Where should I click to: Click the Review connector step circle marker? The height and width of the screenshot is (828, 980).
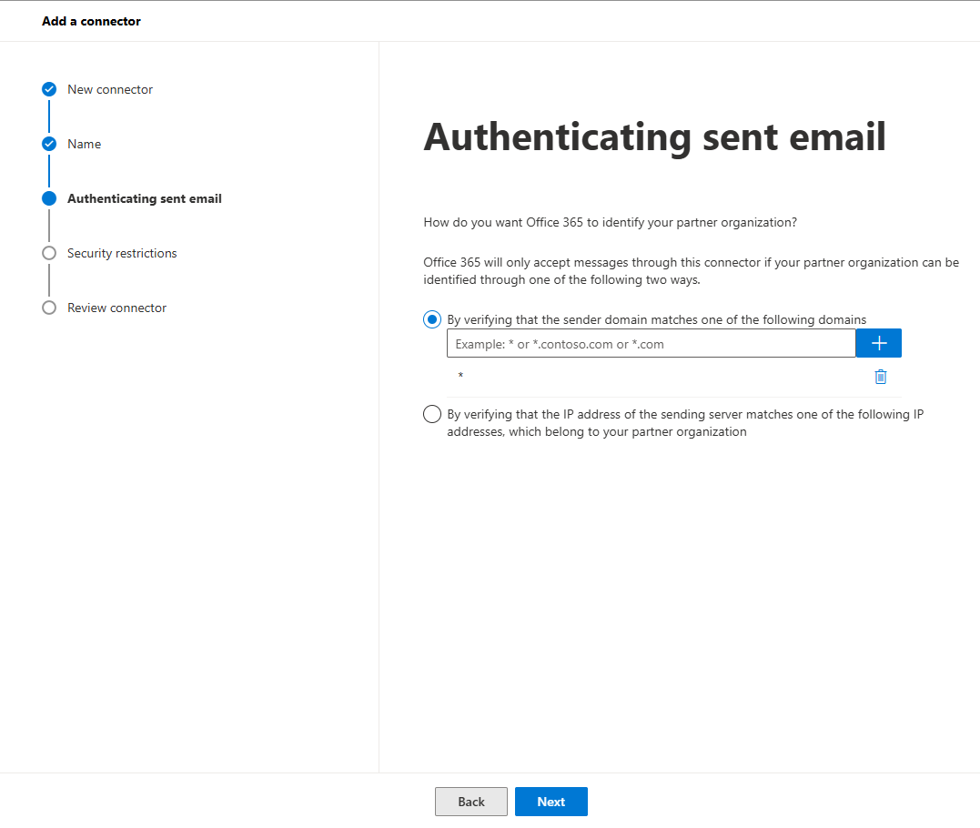tap(49, 308)
